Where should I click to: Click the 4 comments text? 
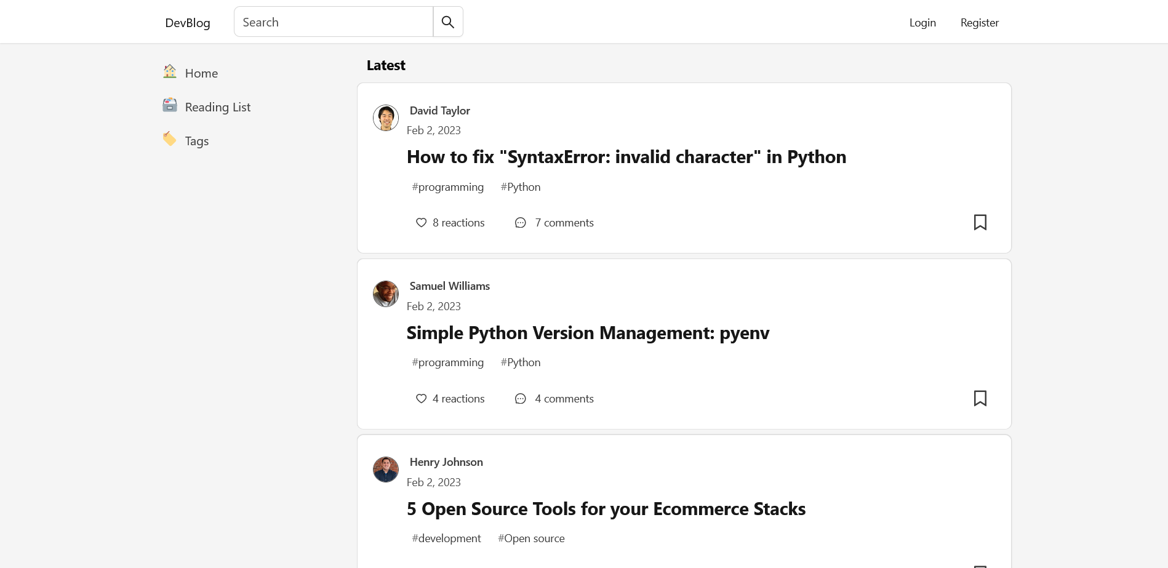tap(564, 399)
